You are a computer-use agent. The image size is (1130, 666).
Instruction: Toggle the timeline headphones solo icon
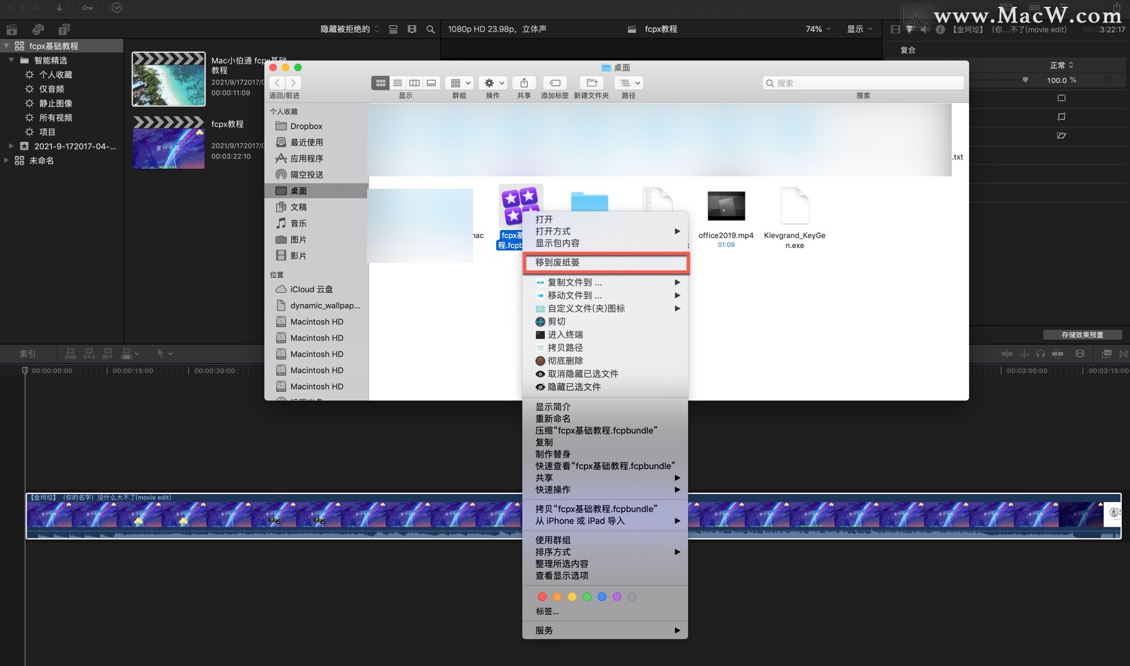[x=1041, y=353]
